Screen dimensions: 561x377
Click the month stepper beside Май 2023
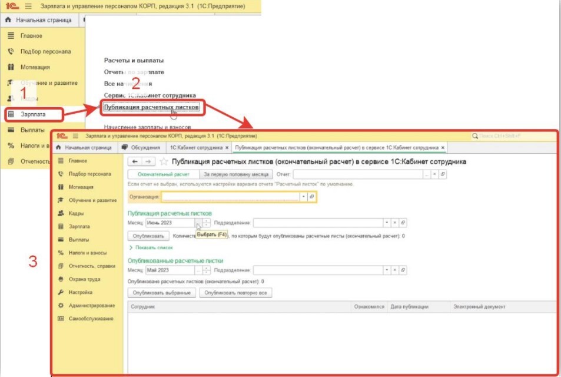(207, 270)
